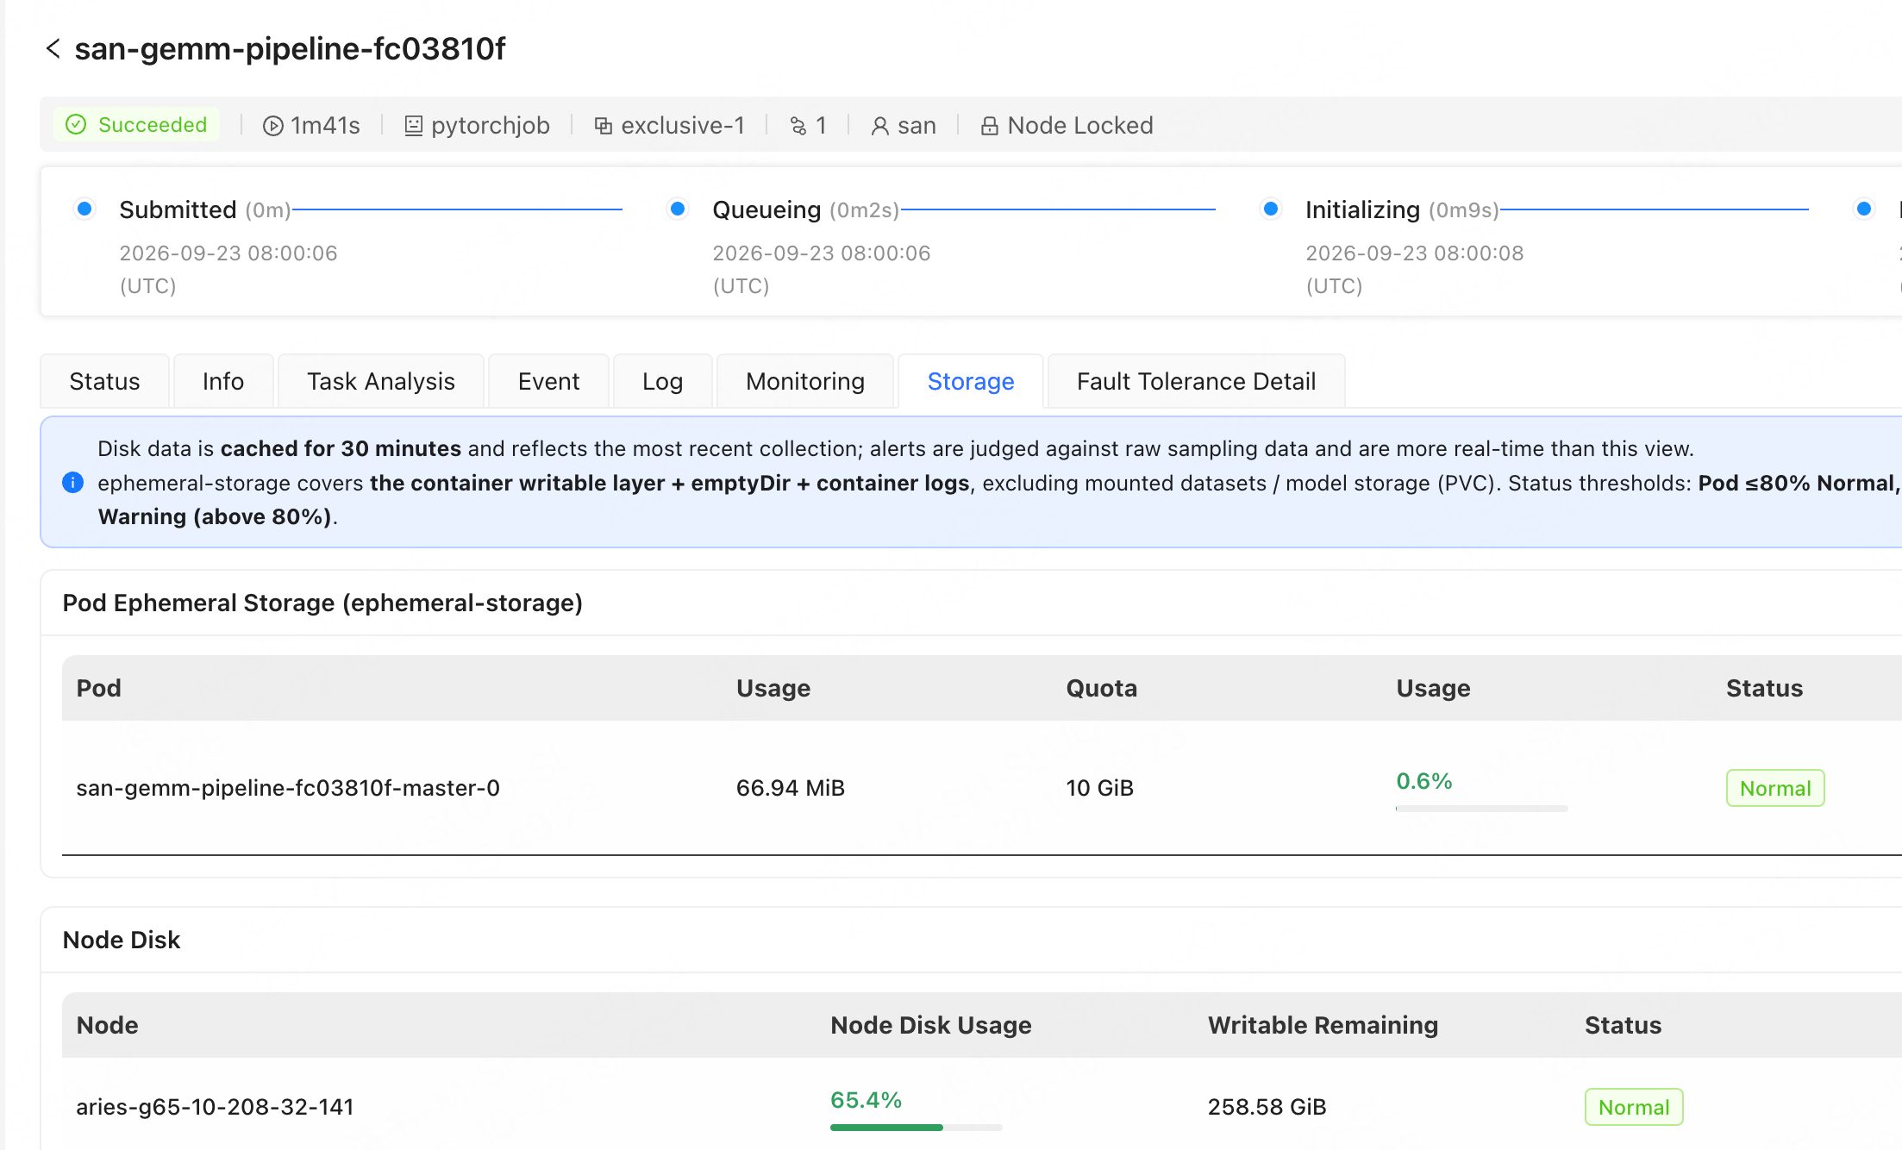Click the Quota column header
The image size is (1902, 1150).
pos(1101,688)
